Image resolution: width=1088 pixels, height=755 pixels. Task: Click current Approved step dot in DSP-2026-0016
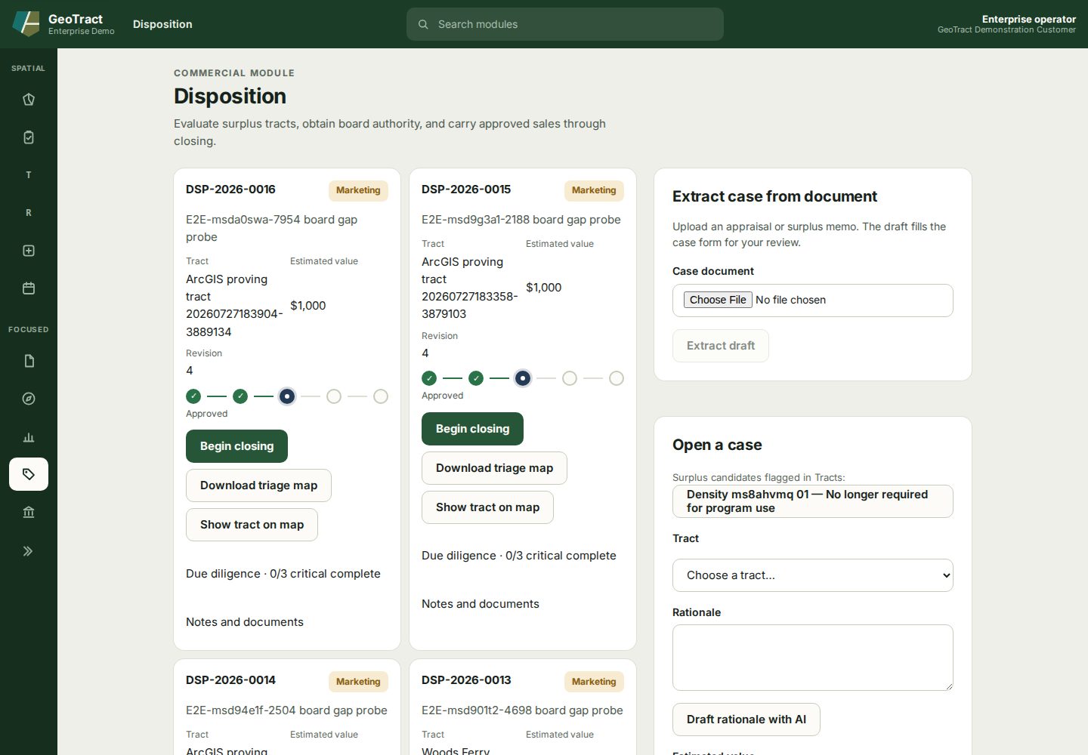point(287,396)
